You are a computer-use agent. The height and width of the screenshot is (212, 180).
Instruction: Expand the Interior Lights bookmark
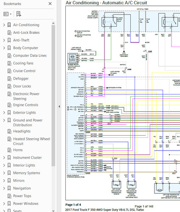pos(4,165)
